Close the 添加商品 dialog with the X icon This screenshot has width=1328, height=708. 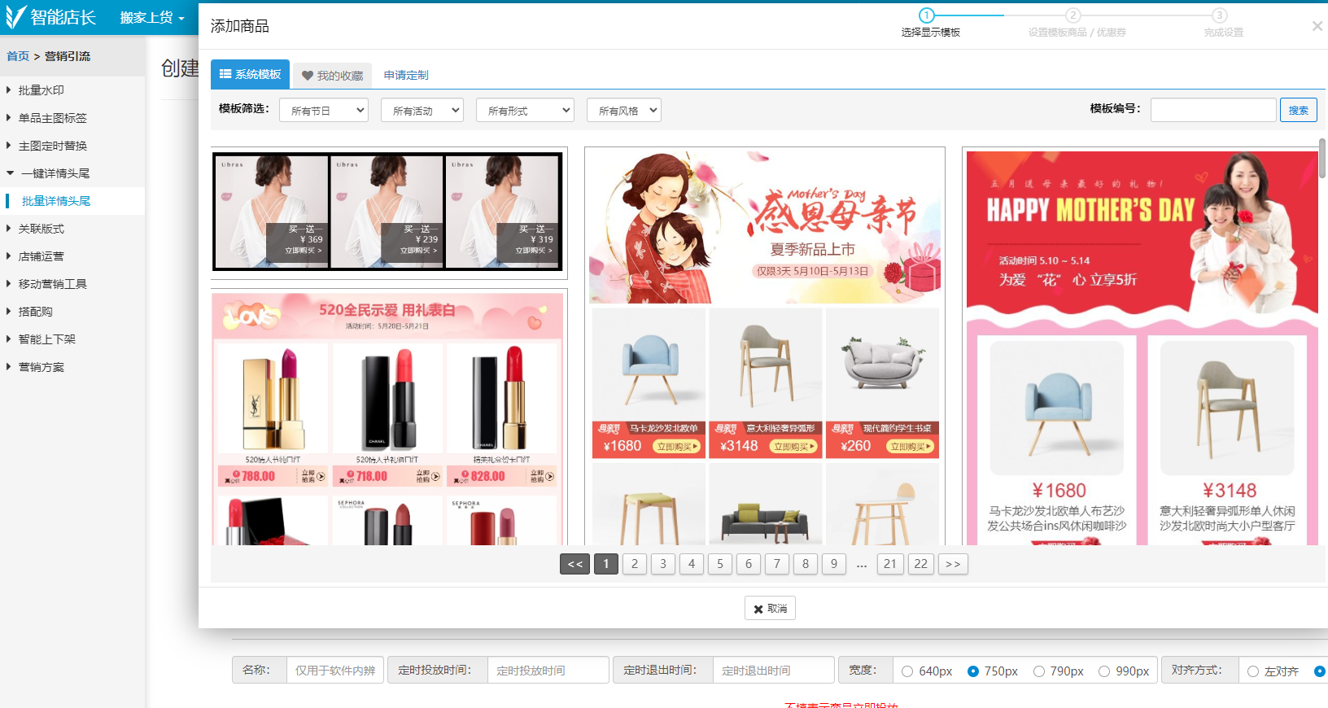(x=1317, y=26)
